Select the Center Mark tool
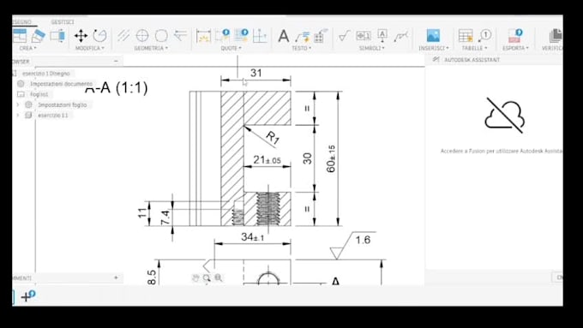 (142, 36)
